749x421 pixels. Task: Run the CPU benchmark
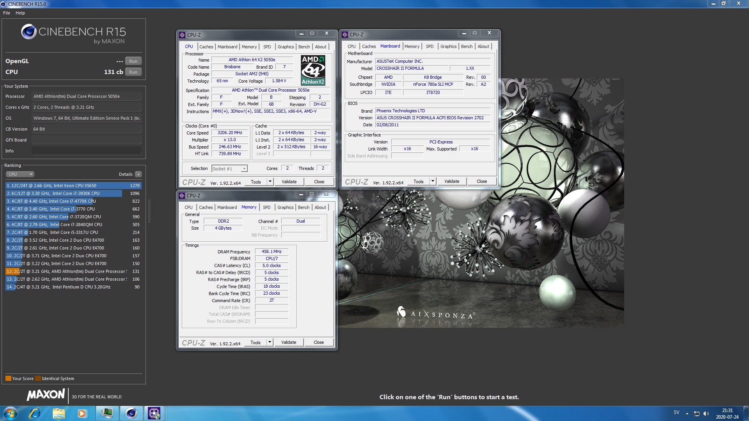(x=133, y=72)
